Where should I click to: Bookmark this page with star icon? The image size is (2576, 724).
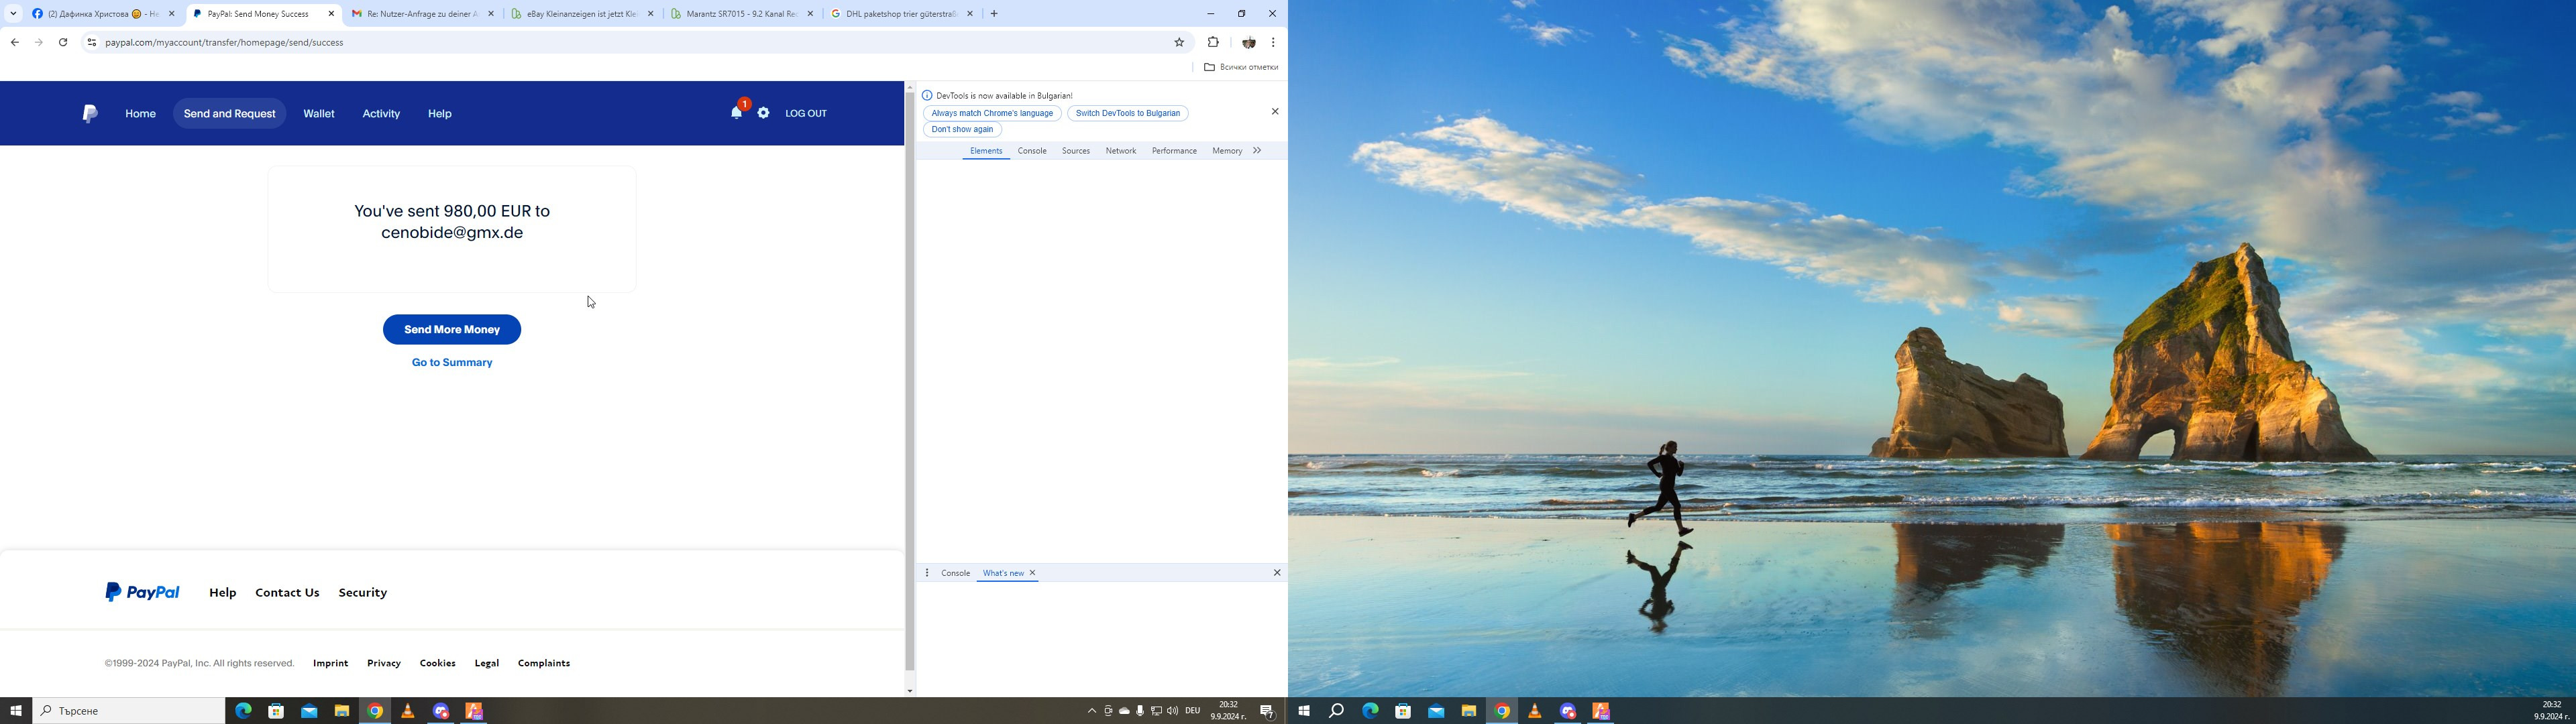[1179, 42]
